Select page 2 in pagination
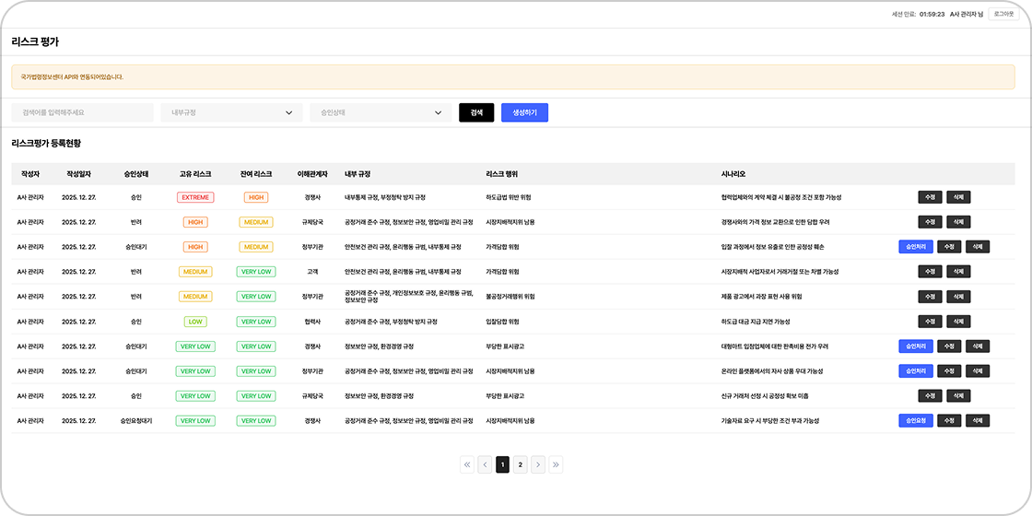Viewport: 1032px width, 516px height. click(x=520, y=465)
